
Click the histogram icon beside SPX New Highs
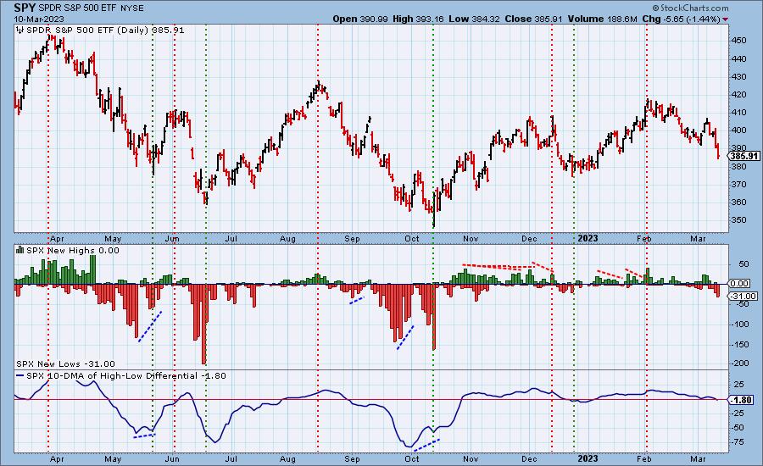(20, 250)
